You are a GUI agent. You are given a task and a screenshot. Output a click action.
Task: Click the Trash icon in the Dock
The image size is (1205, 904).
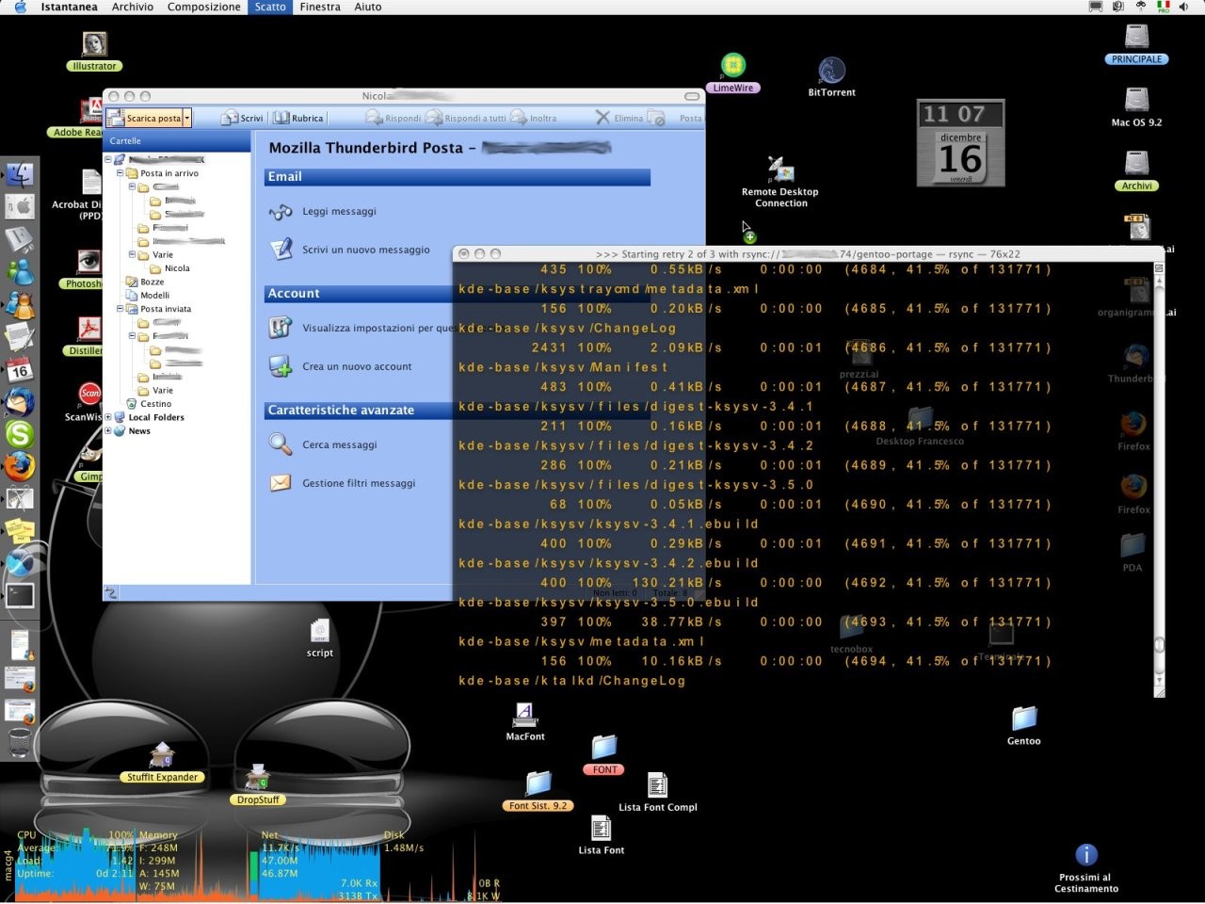pos(20,742)
